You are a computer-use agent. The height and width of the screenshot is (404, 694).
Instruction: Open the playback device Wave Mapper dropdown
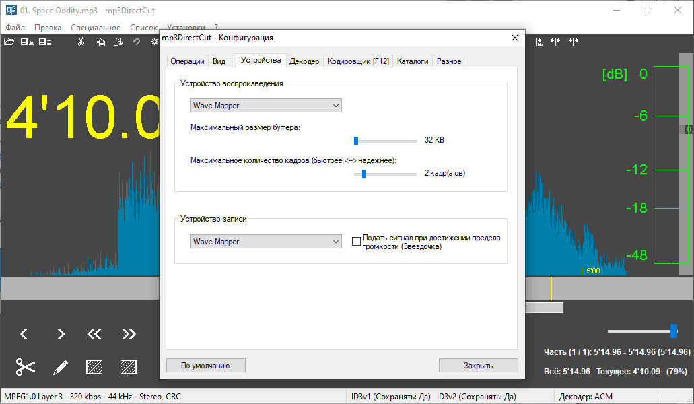(x=266, y=105)
